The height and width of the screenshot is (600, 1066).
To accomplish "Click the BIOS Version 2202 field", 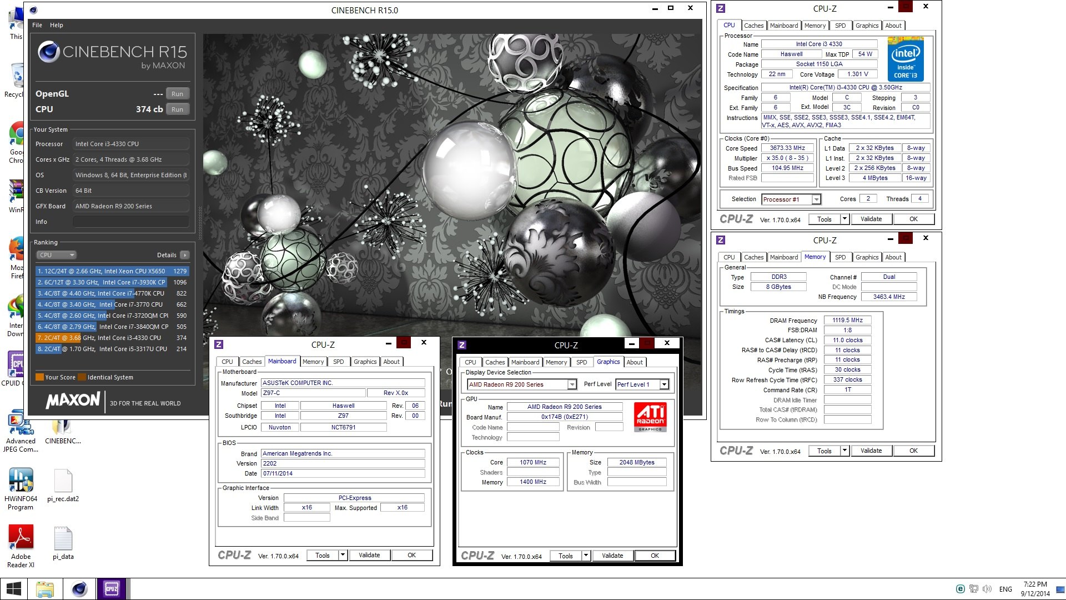I will pyautogui.click(x=343, y=463).
